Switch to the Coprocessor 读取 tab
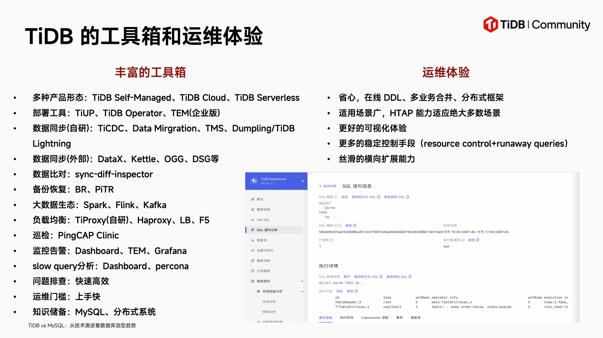This screenshot has height=338, width=603. [x=374, y=318]
